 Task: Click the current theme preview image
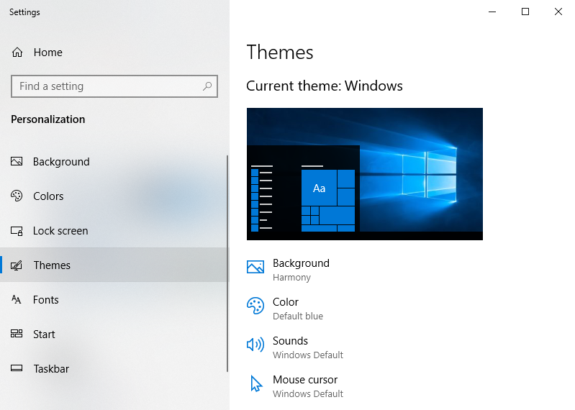pos(365,174)
